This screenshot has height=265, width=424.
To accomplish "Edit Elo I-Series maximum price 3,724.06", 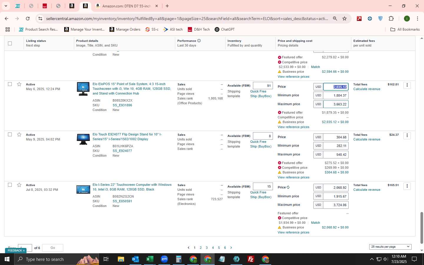I will [336, 205].
